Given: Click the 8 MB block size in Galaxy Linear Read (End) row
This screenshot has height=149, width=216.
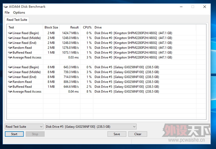Looking at the screenshot, I should pyautogui.click(x=51, y=77).
